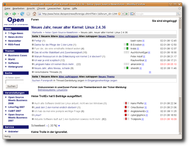Click the red rating bar for Hans Pfeffer
The image size is (190, 147).
pos(127,103)
